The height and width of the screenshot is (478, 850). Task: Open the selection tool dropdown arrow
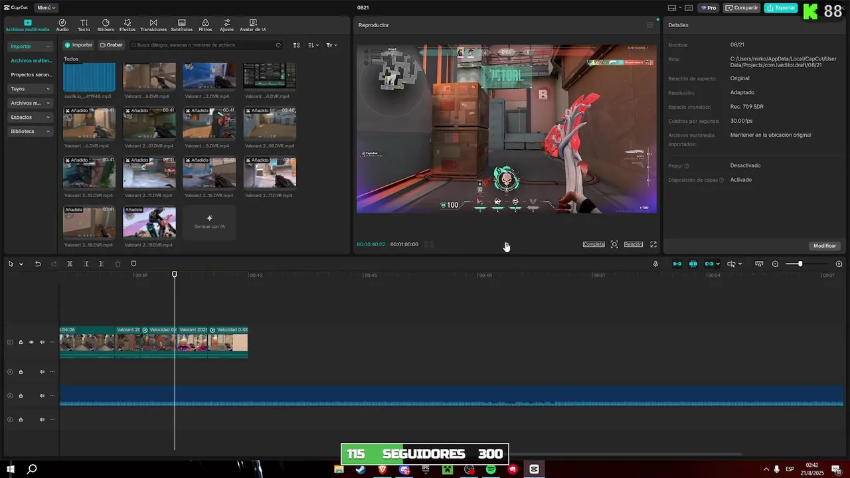pyautogui.click(x=21, y=264)
